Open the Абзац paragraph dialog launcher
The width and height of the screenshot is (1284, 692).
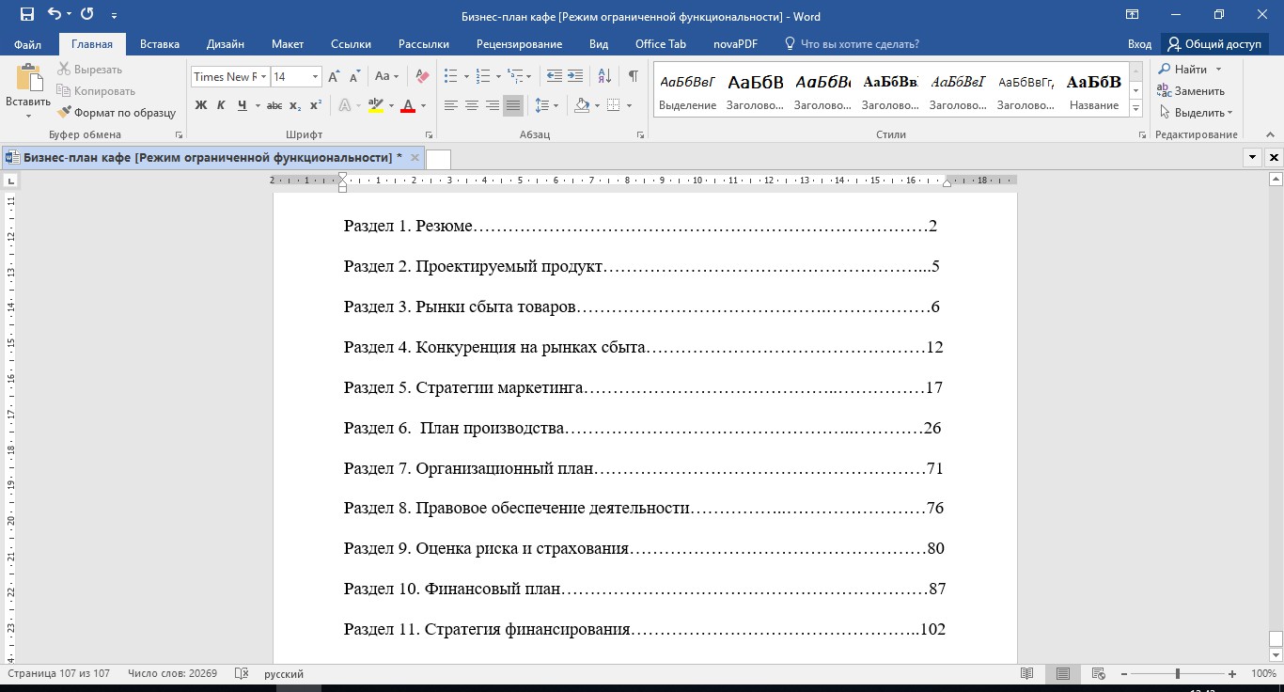coord(642,135)
